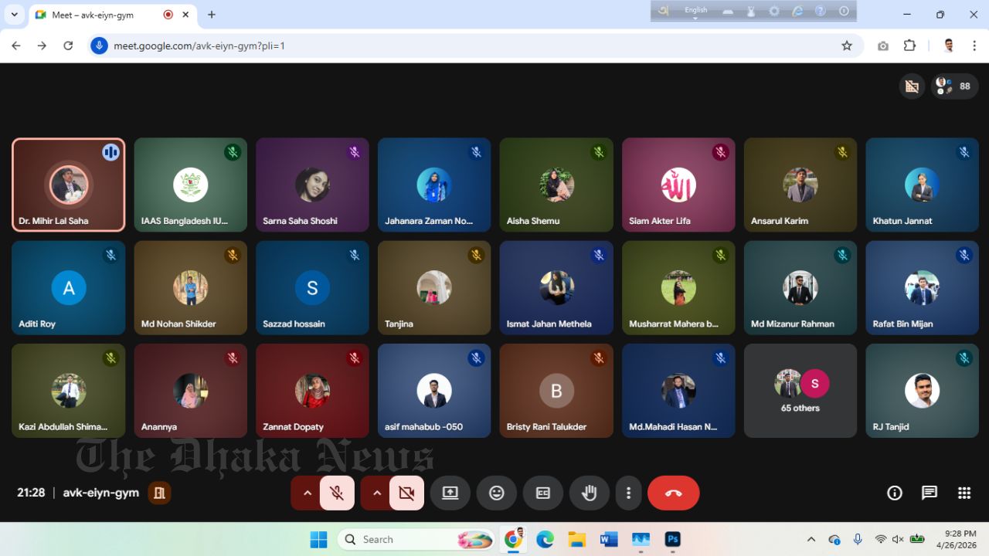Open the activities grid icon
989x556 pixels.
click(964, 493)
